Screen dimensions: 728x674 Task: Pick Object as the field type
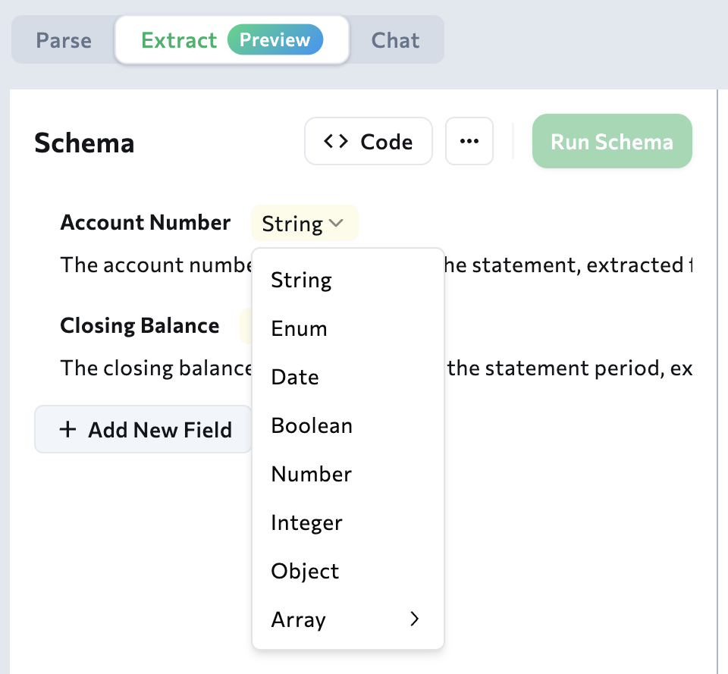[305, 572]
